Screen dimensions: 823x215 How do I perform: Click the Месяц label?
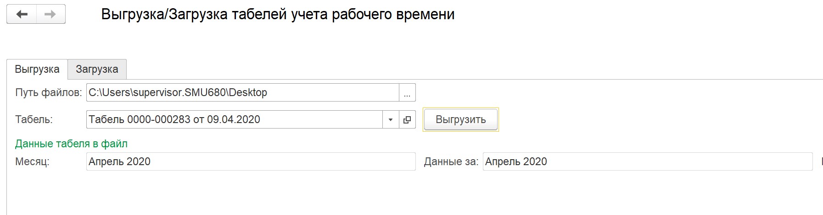tap(32, 161)
